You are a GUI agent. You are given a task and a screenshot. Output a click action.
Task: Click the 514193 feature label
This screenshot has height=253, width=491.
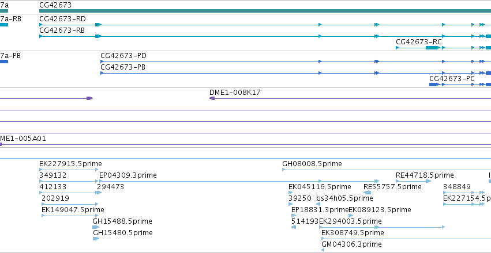(305, 221)
